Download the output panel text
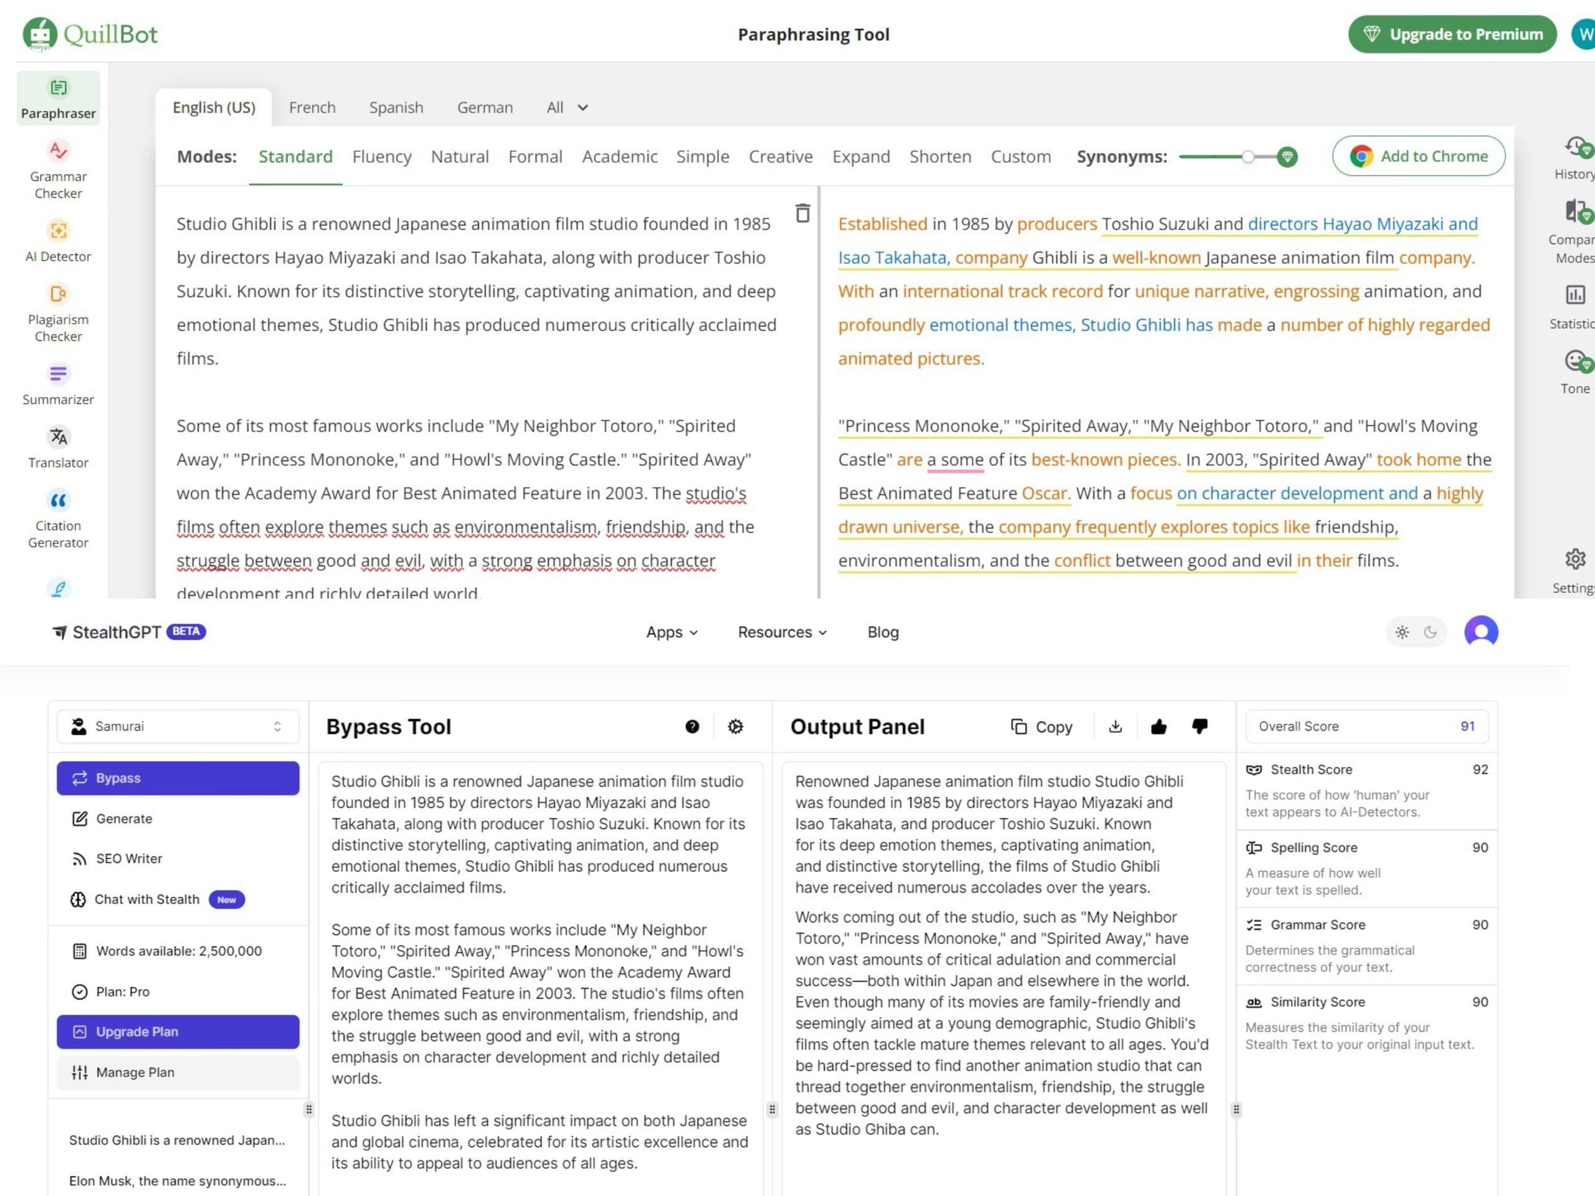The image size is (1595, 1196). click(1115, 726)
